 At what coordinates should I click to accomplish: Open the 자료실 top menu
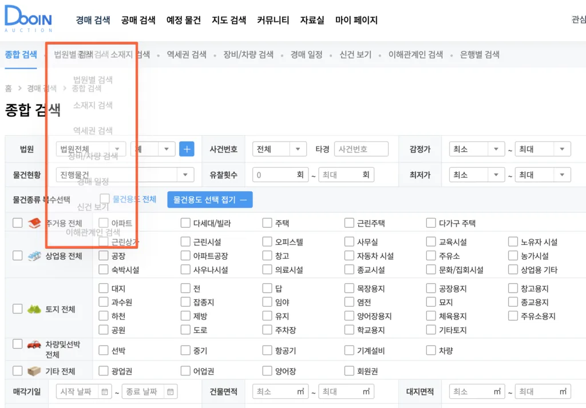point(312,20)
